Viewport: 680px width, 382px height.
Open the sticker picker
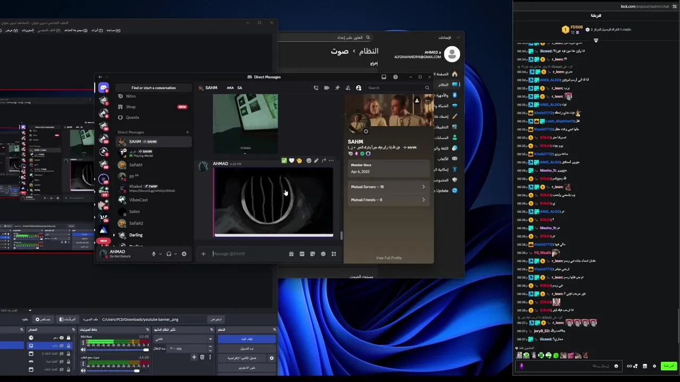click(x=312, y=254)
